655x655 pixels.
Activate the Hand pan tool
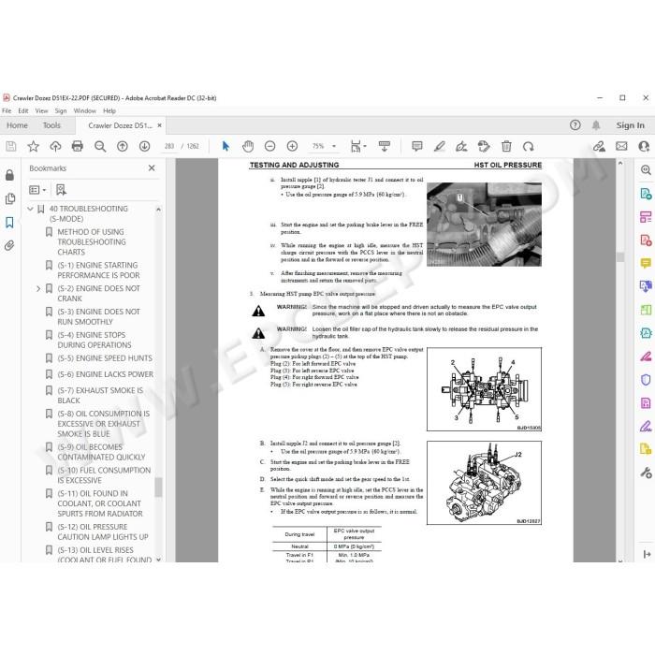[x=248, y=146]
